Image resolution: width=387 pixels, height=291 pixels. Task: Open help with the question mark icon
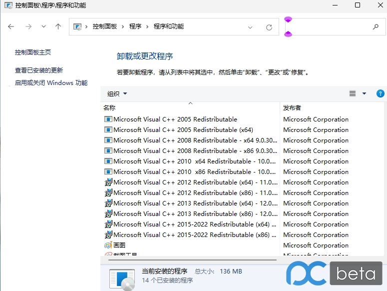click(x=380, y=93)
